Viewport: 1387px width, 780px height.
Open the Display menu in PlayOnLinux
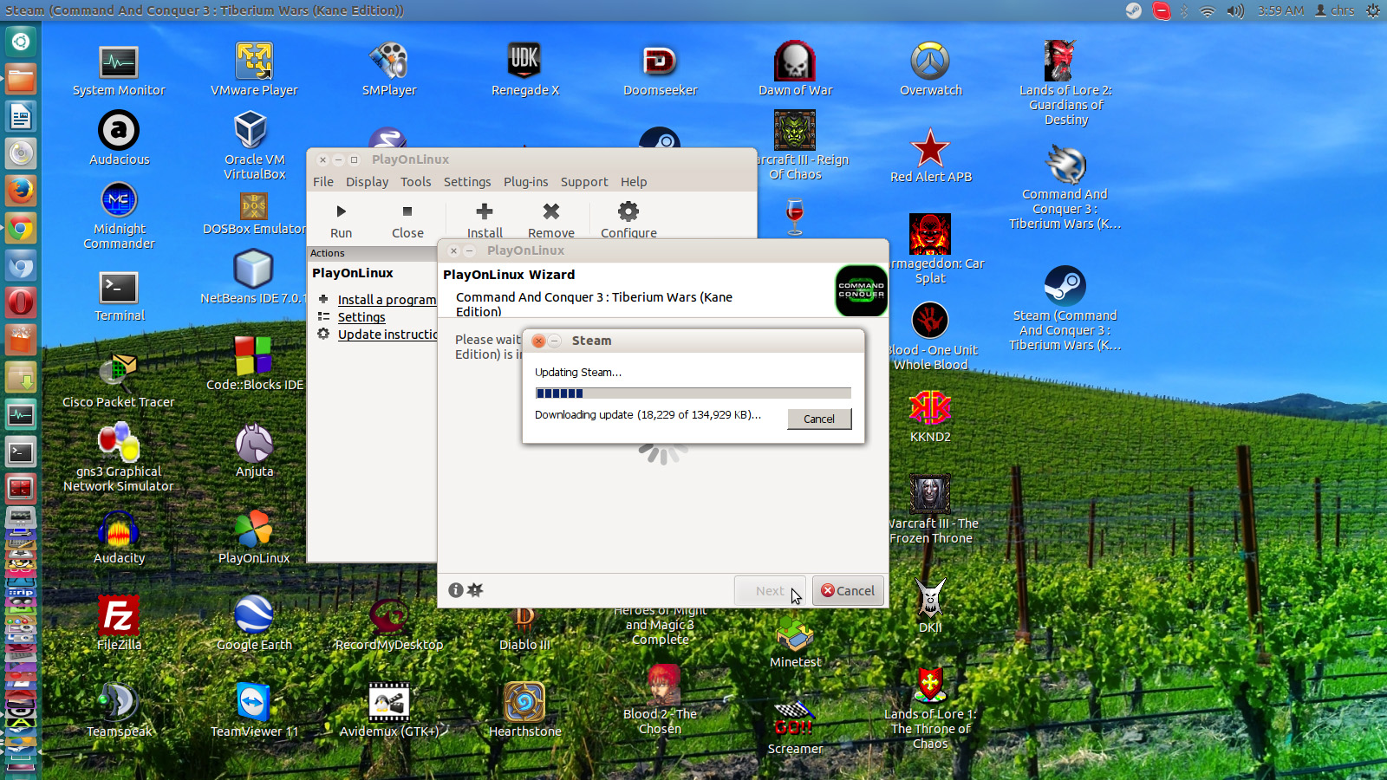(367, 182)
